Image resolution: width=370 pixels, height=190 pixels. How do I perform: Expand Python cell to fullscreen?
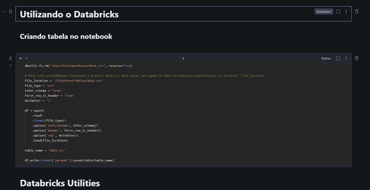point(338,58)
